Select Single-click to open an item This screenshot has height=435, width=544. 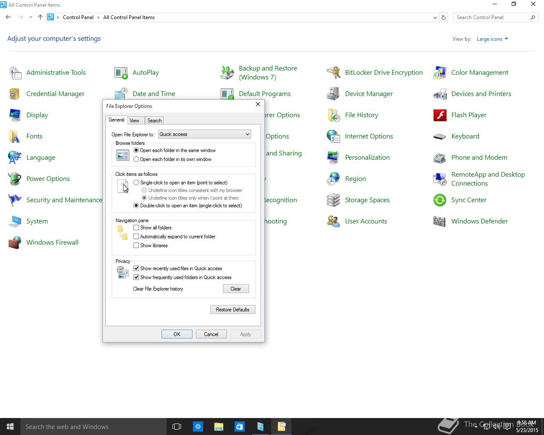(x=136, y=183)
